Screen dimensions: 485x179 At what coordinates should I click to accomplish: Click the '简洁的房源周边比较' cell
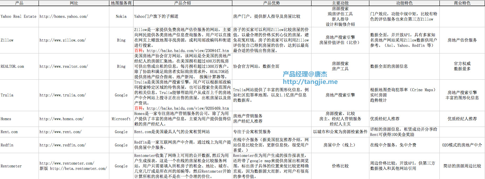click(462, 166)
